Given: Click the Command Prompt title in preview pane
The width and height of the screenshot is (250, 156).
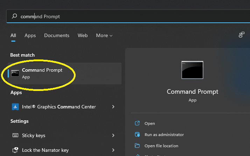Looking at the screenshot, I should coord(193,92).
